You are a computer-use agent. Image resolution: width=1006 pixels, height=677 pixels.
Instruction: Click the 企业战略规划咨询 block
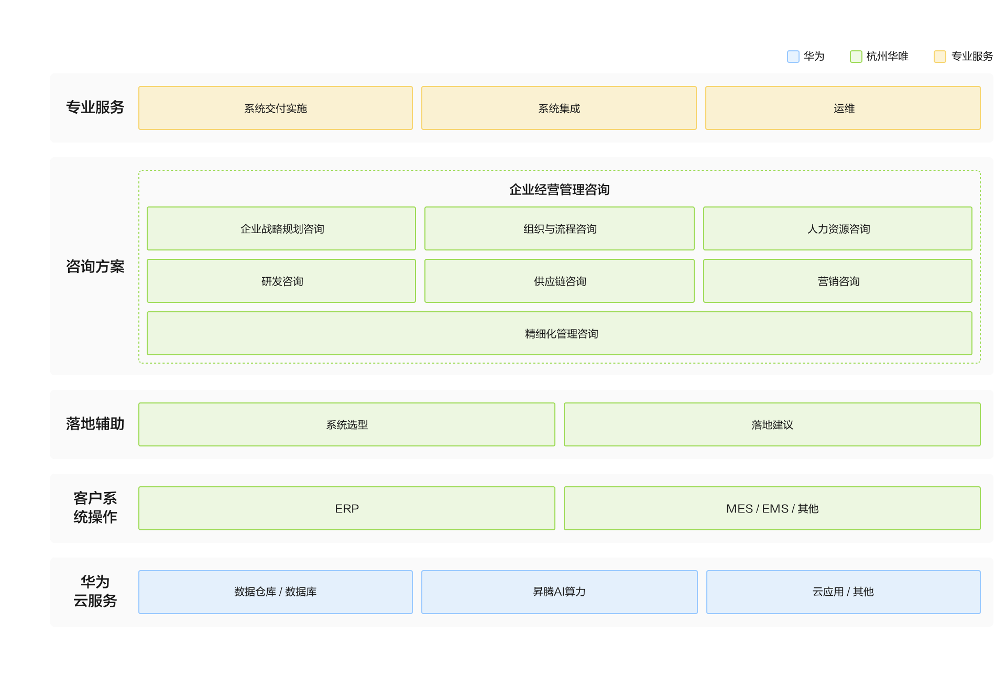281,228
